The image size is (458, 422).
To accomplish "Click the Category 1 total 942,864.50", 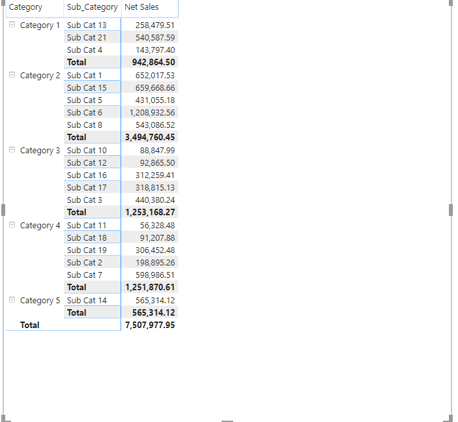I will point(153,63).
